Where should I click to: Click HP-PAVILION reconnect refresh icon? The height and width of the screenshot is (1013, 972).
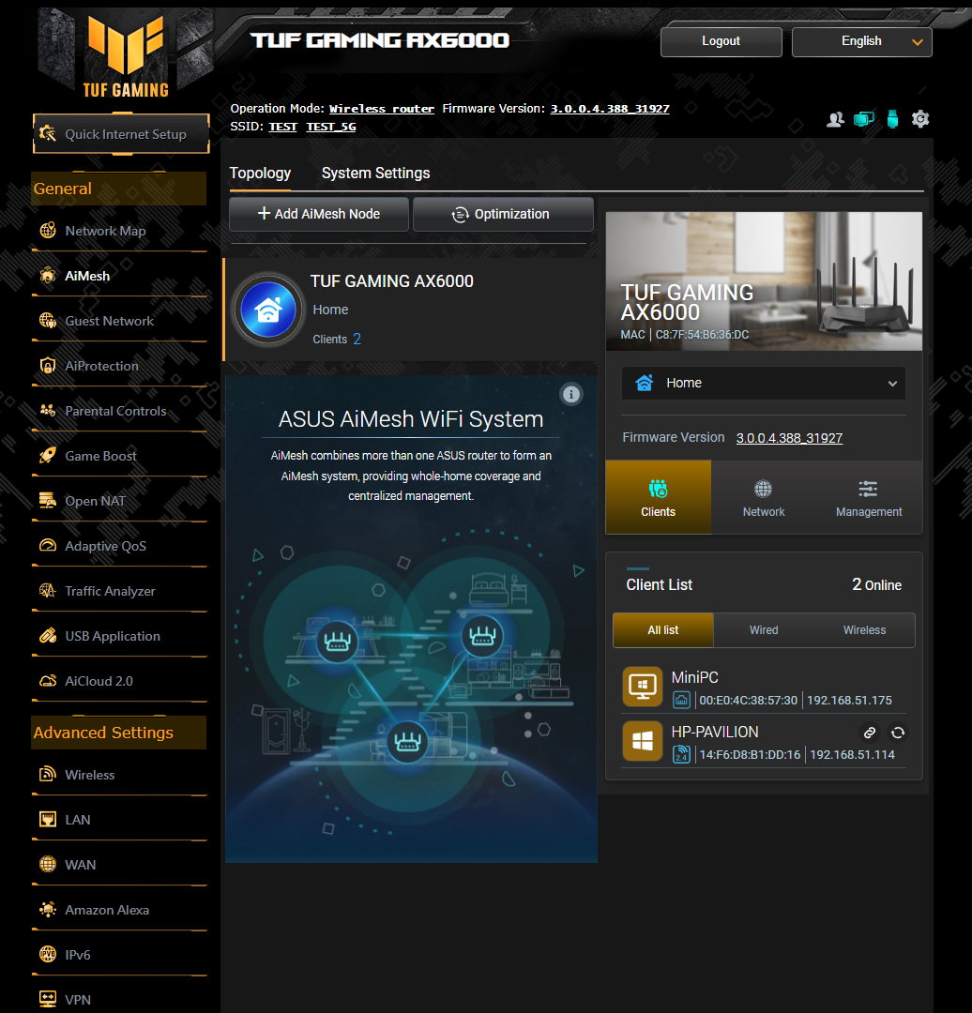click(898, 733)
